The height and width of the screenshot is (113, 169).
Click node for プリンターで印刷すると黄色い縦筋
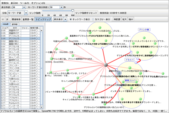(93, 94)
